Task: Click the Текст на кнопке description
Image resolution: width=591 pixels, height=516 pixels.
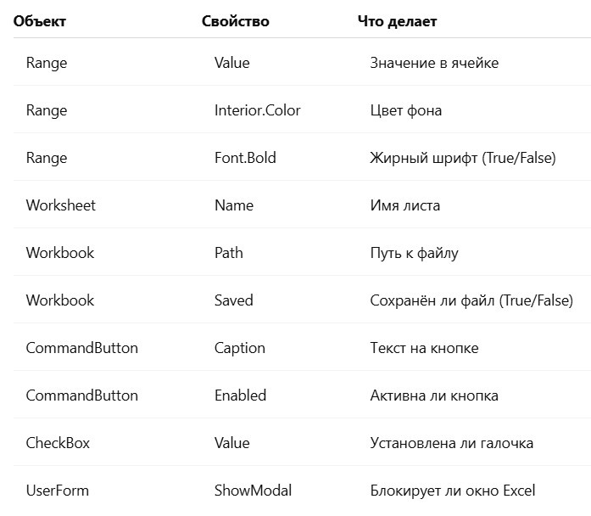Action: pos(425,348)
